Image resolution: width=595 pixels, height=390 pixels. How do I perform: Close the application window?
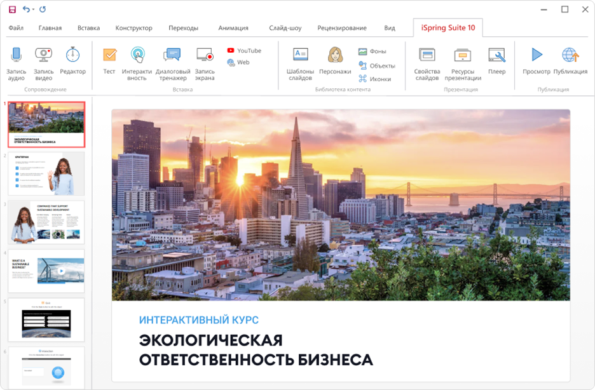585,10
